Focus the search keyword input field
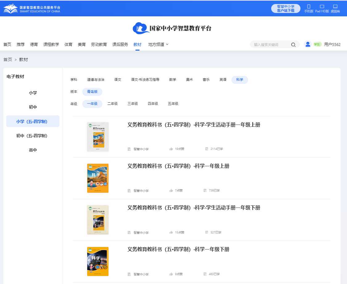 [x=271, y=45]
